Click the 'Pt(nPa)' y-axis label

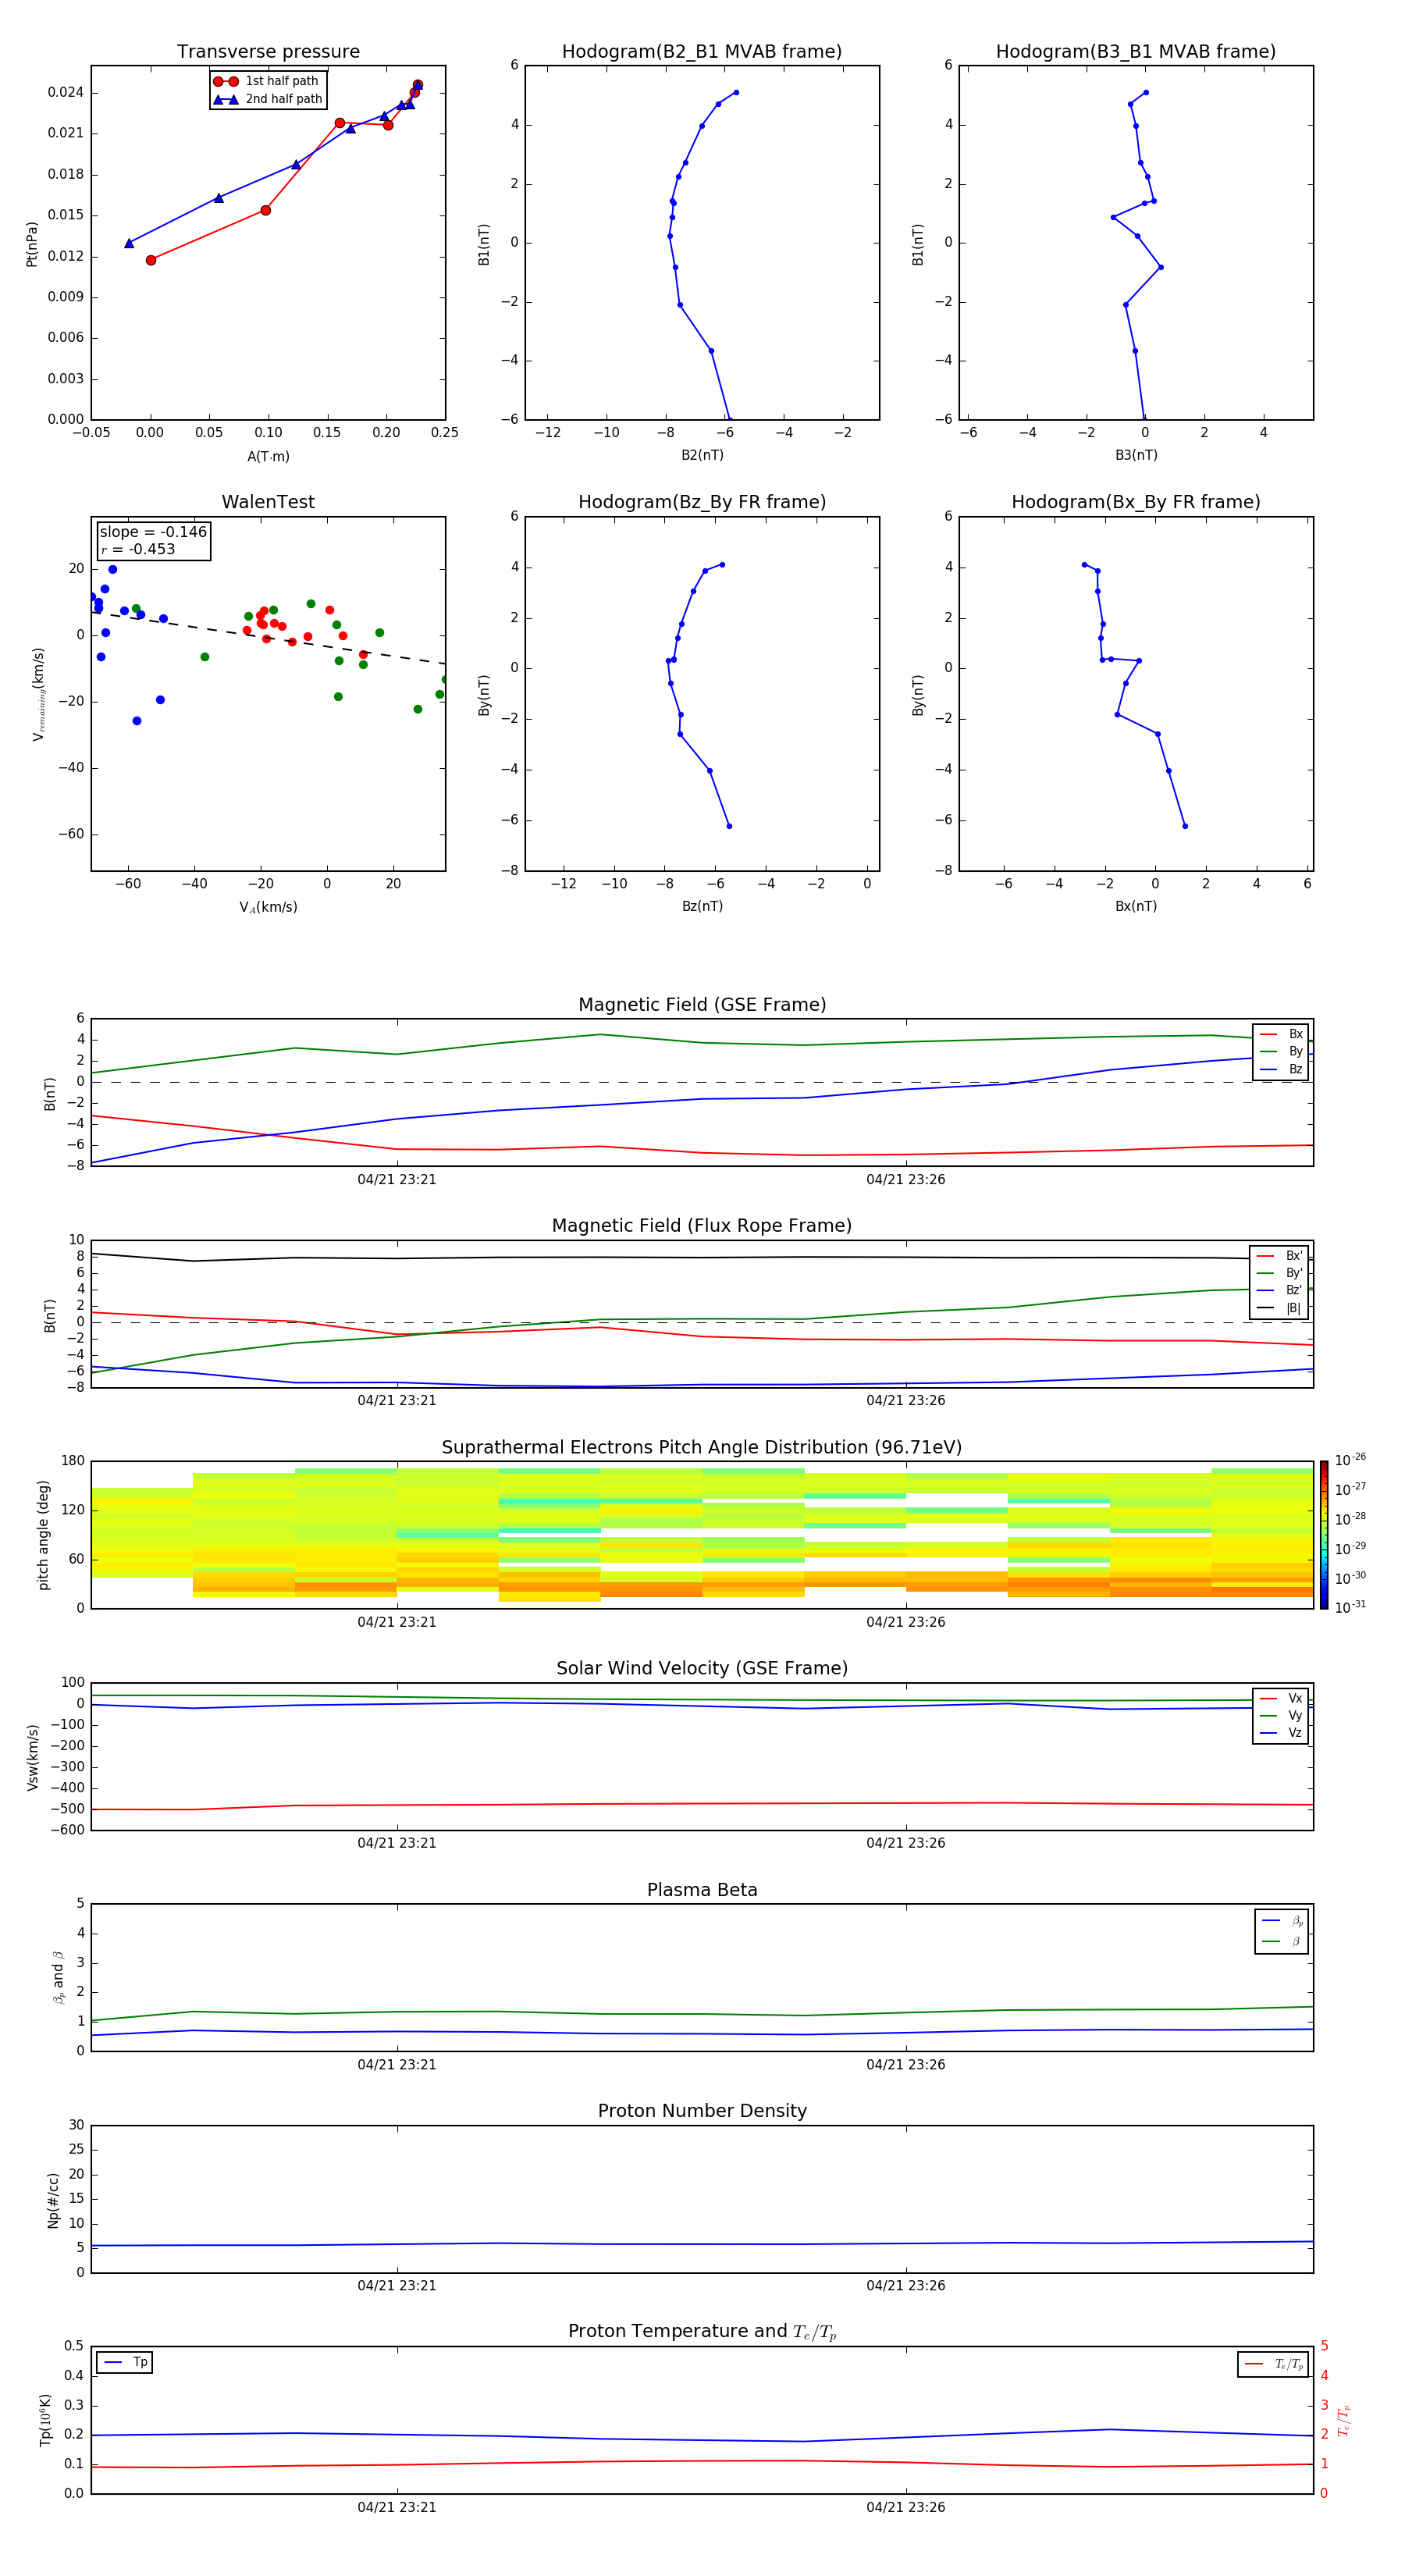[31, 243]
